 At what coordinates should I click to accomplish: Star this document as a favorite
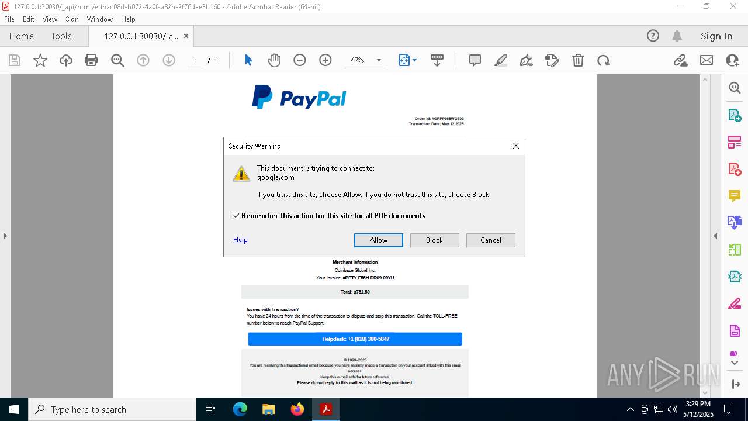[40, 60]
